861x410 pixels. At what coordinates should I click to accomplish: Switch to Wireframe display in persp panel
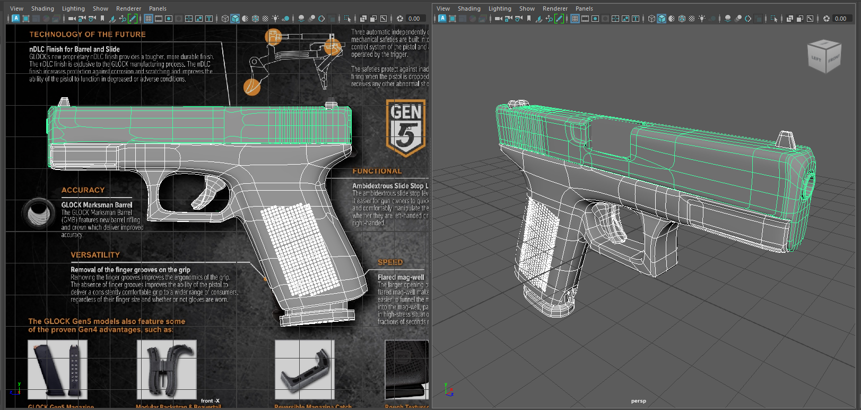pyautogui.click(x=651, y=19)
